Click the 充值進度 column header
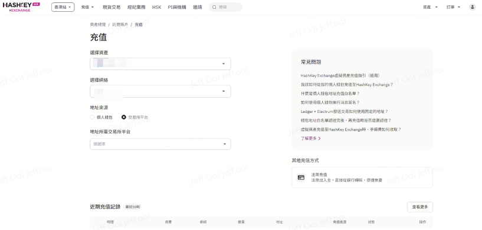This screenshot has width=482, height=230. (x=340, y=222)
